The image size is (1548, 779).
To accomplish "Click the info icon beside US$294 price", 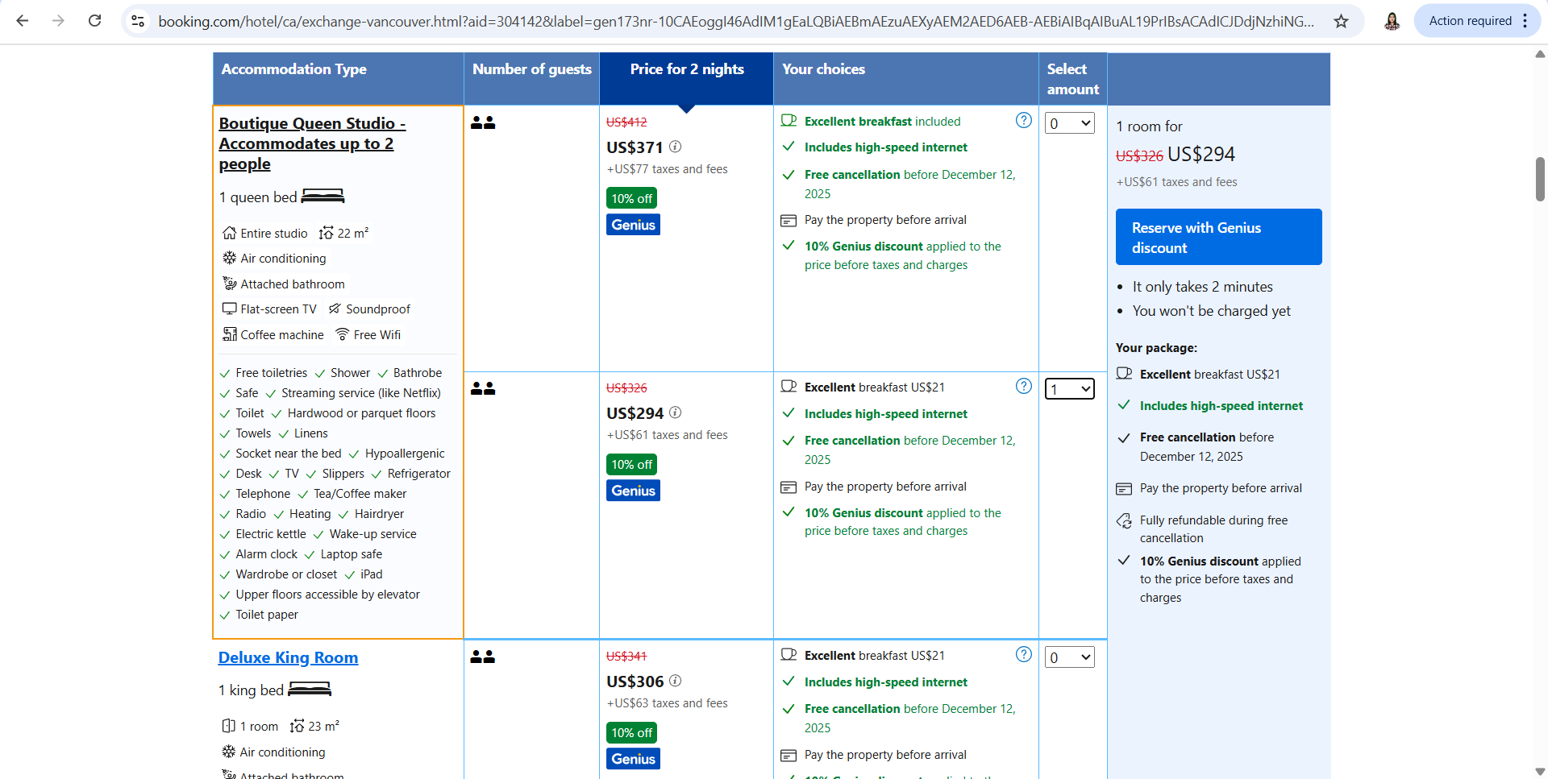I will (x=676, y=412).
